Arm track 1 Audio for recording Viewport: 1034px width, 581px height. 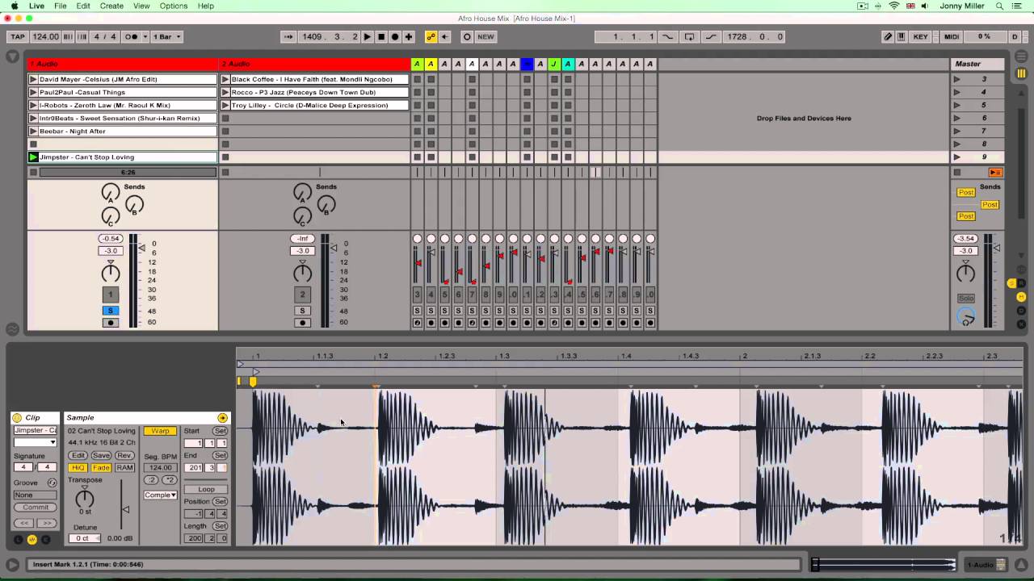[111, 323]
